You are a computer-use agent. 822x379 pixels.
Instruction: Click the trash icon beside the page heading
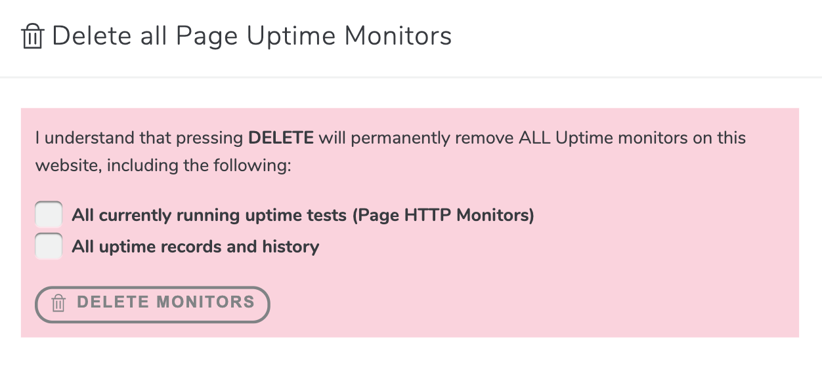point(32,37)
